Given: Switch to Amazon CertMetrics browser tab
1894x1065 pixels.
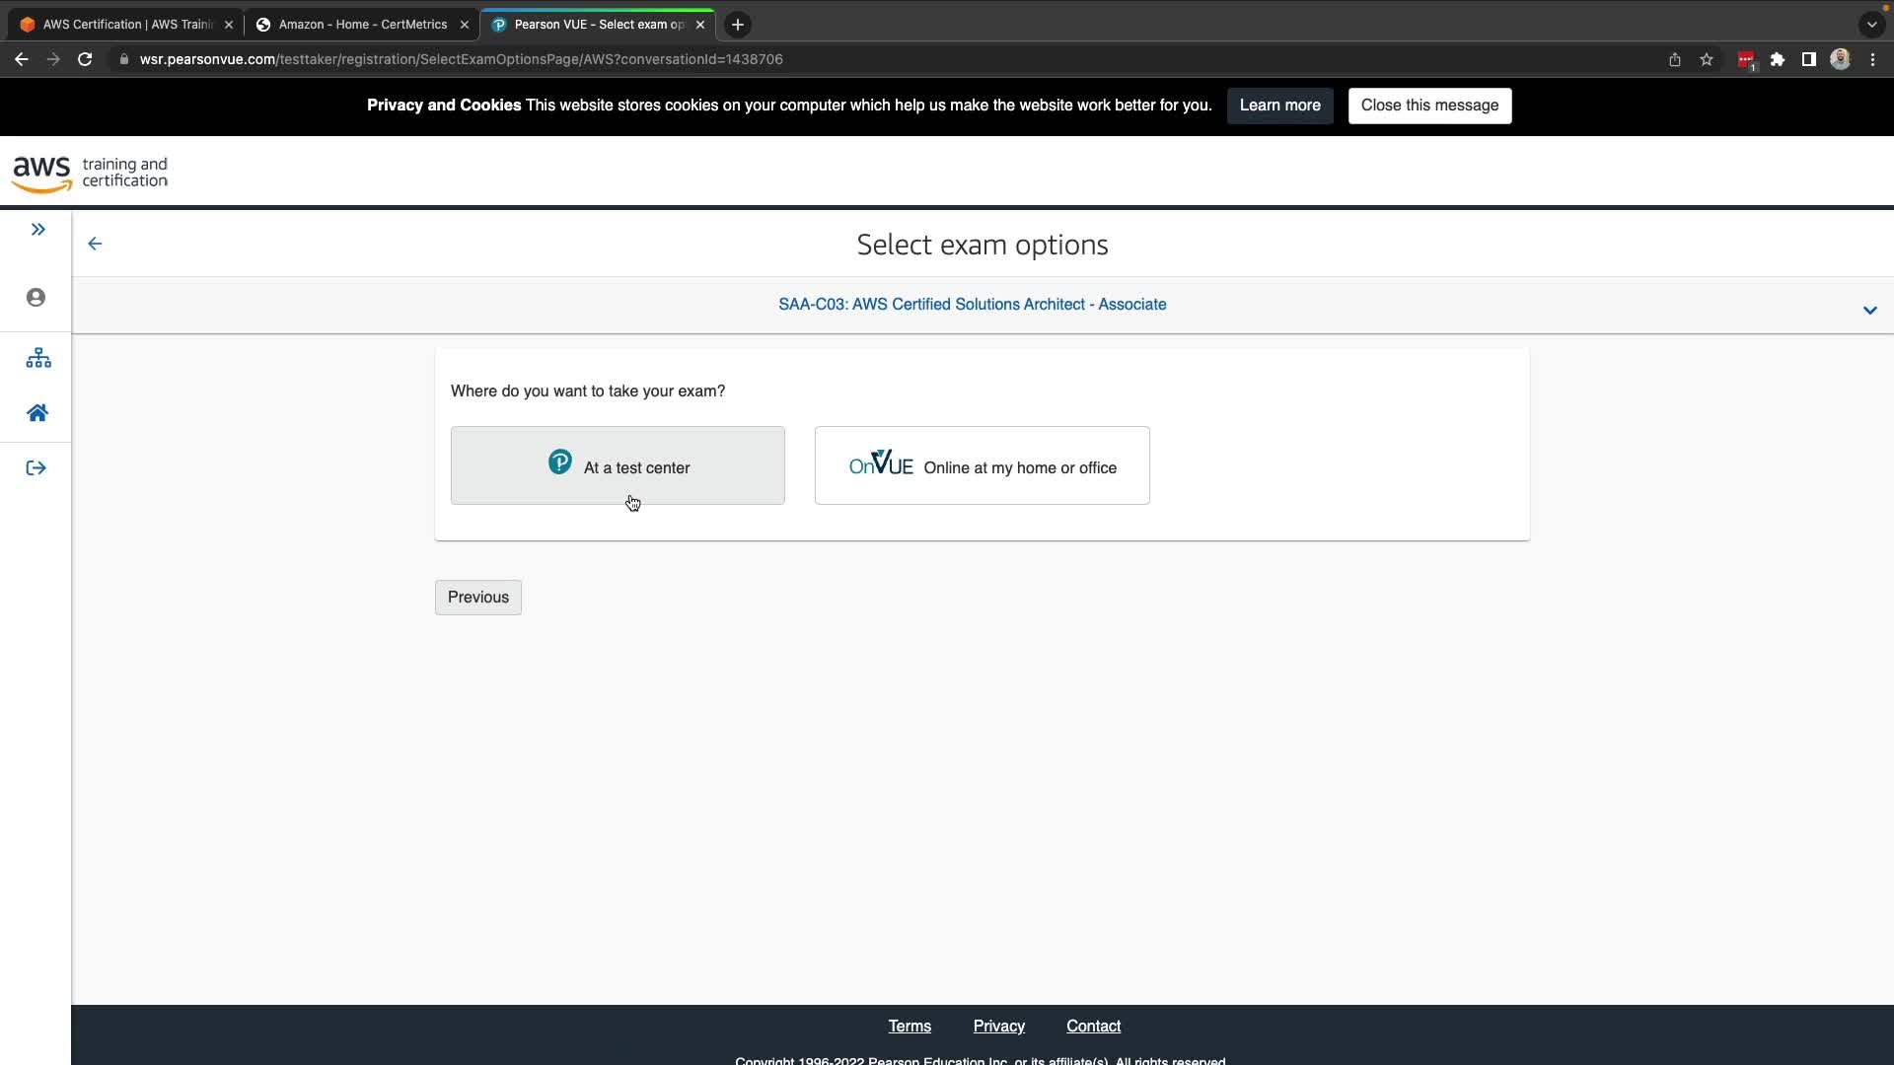Looking at the screenshot, I should [362, 25].
